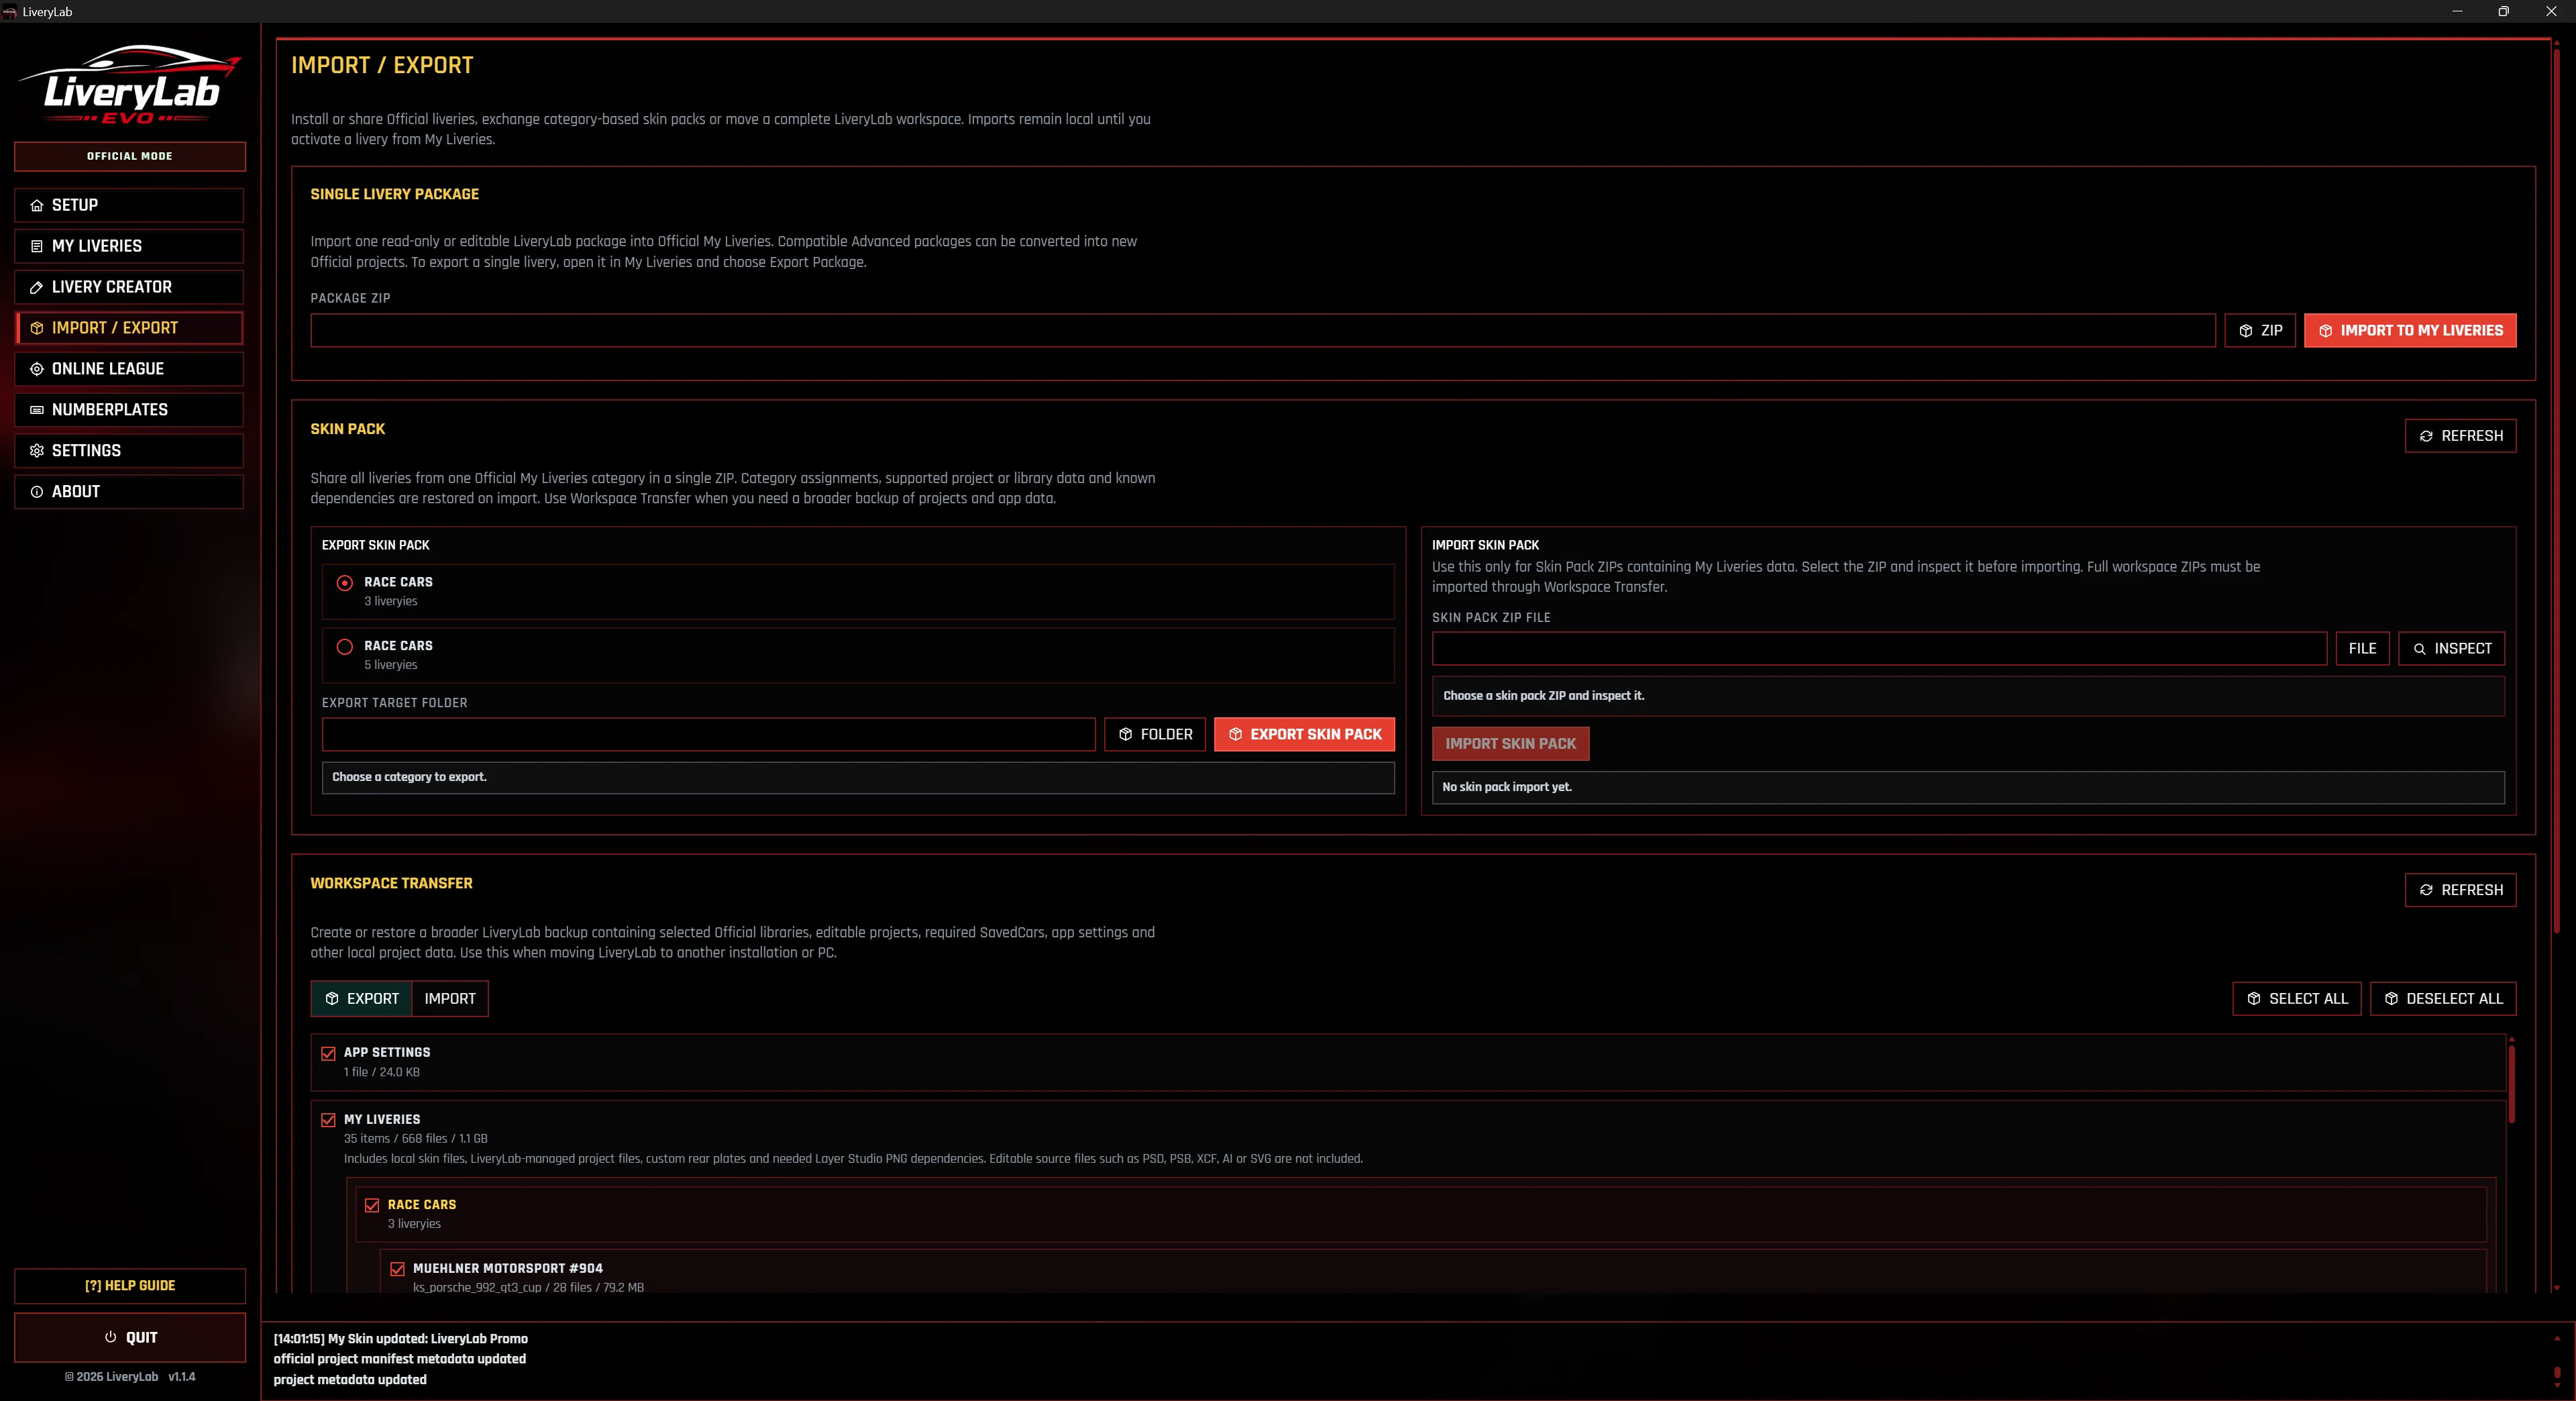Toggle the App Settings checkbox

(328, 1053)
